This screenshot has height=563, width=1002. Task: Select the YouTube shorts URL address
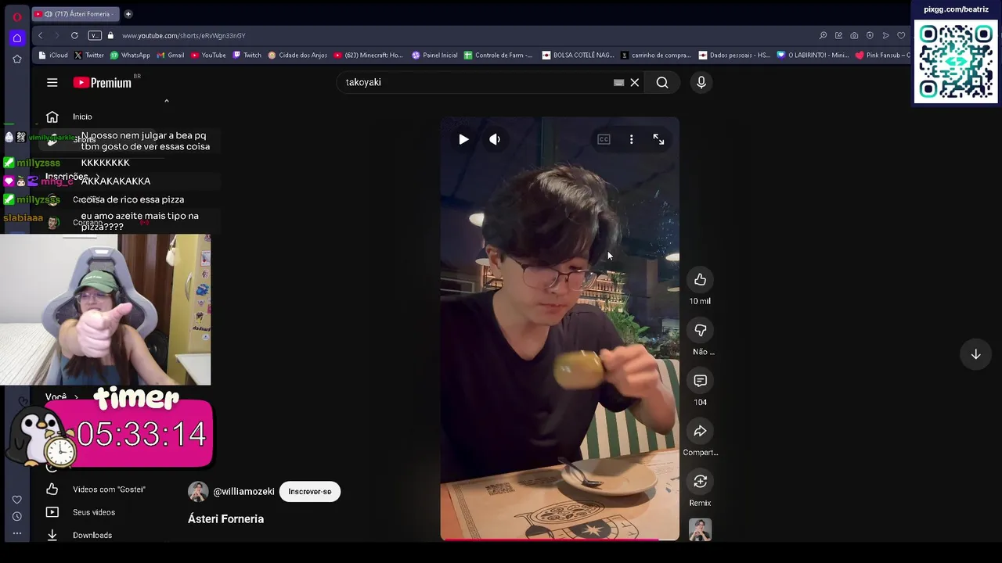tap(183, 35)
